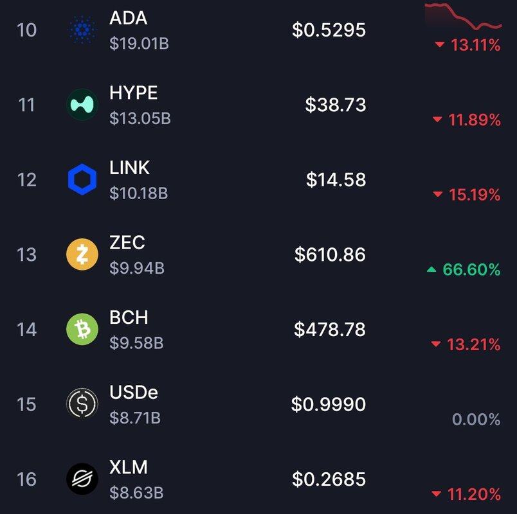Click the ADA ticker name
The image size is (517, 514).
[x=128, y=18]
